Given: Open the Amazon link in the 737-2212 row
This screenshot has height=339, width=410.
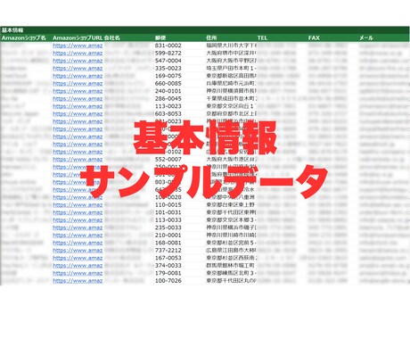Looking at the screenshot, I should coord(78,251).
